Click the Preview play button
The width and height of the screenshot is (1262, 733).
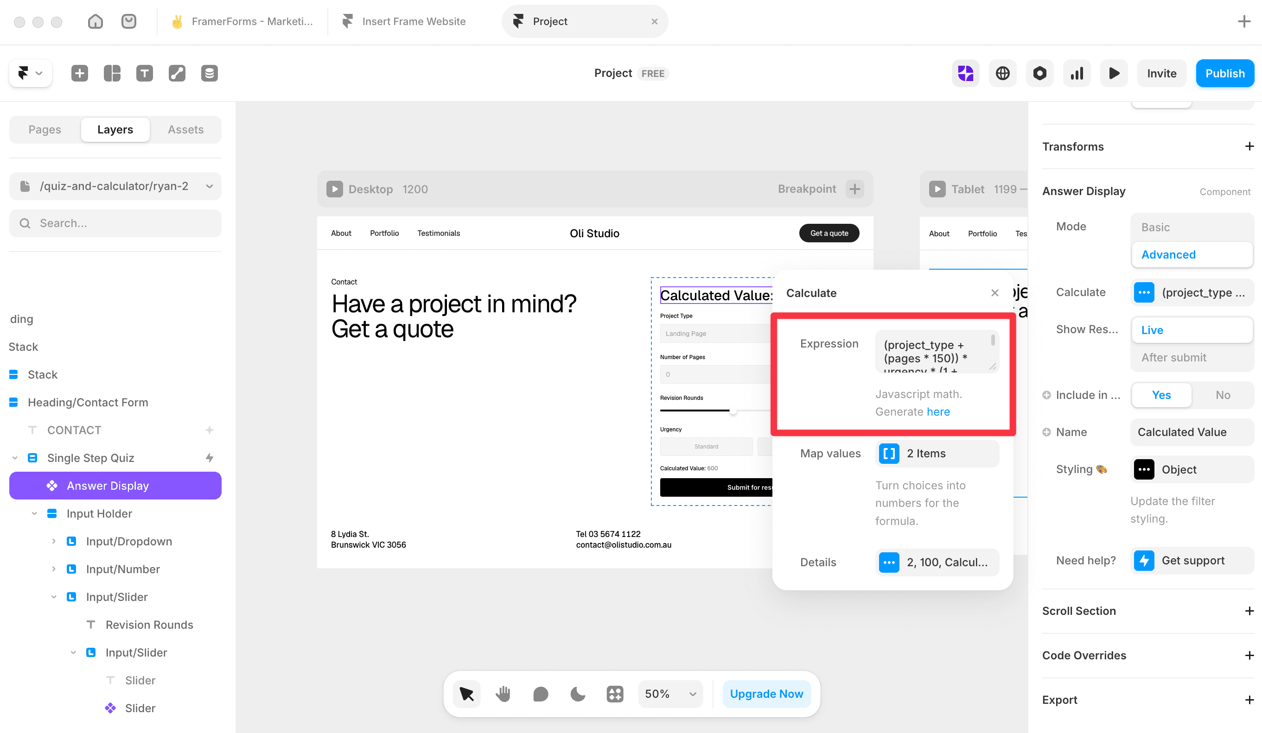[x=1114, y=73]
